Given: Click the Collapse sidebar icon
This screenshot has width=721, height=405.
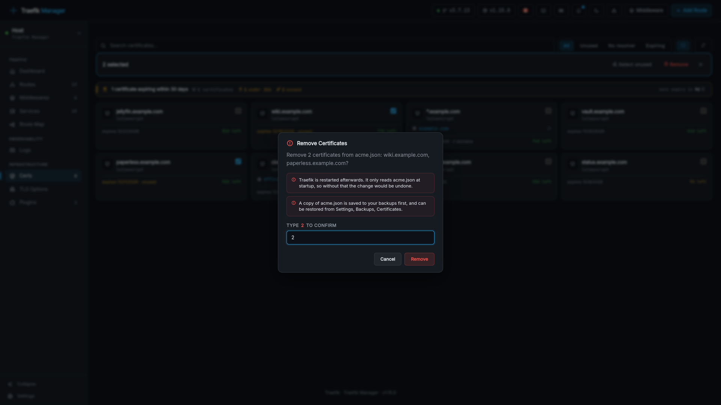Looking at the screenshot, I should click(10, 384).
